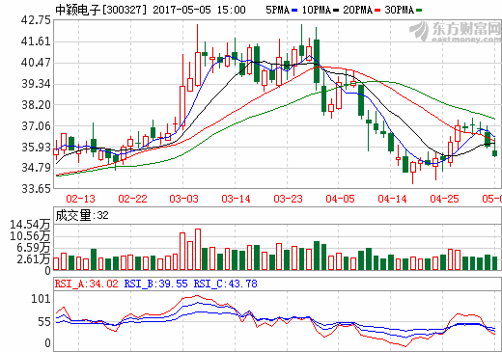Click the 20PMA red legend swatch
The image size is (502, 352).
(377, 11)
